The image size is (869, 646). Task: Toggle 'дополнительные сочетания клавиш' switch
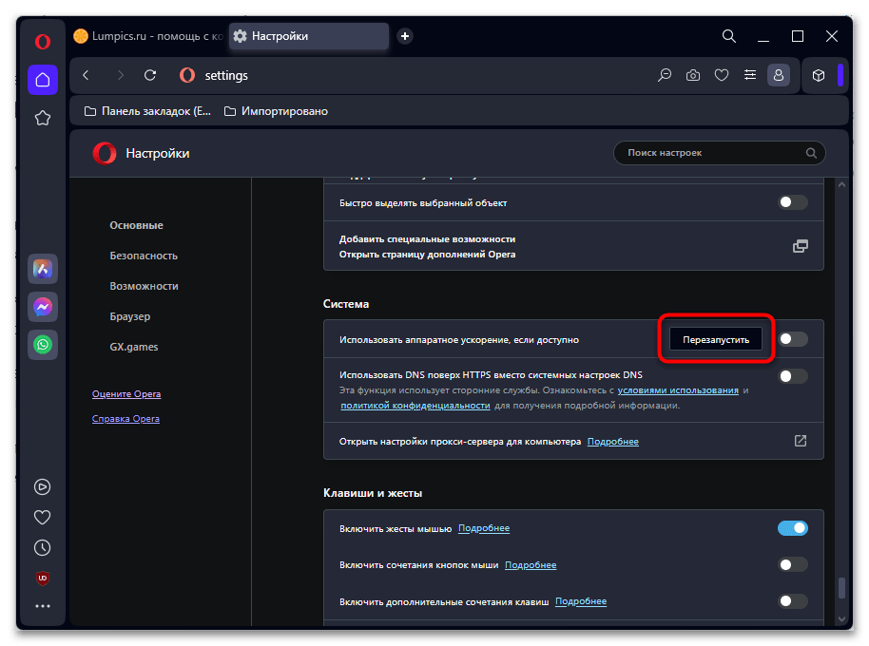[793, 601]
